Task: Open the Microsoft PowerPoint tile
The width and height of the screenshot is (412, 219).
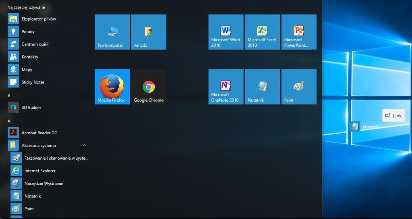Action: pyautogui.click(x=299, y=32)
